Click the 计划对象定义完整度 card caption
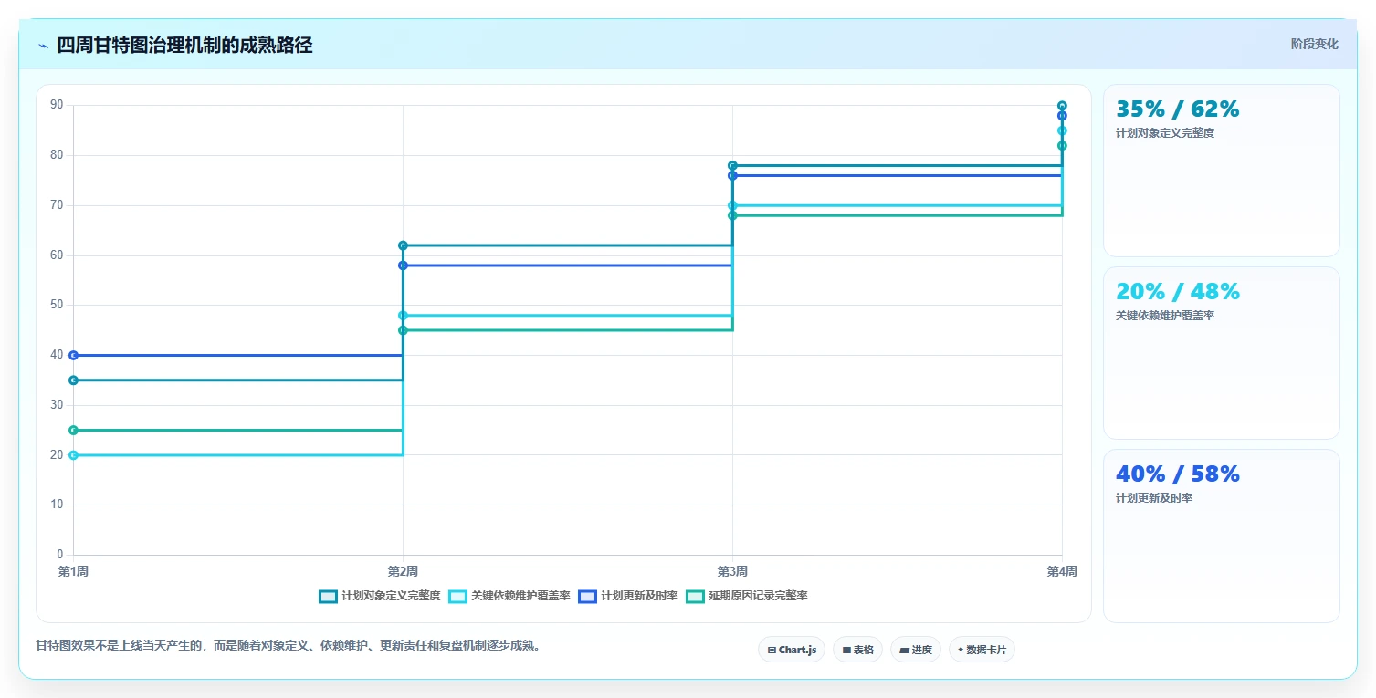Image resolution: width=1376 pixels, height=698 pixels. pyautogui.click(x=1165, y=133)
